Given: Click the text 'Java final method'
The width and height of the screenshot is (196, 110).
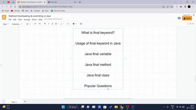Looking at the screenshot, I should click(x=98, y=64).
